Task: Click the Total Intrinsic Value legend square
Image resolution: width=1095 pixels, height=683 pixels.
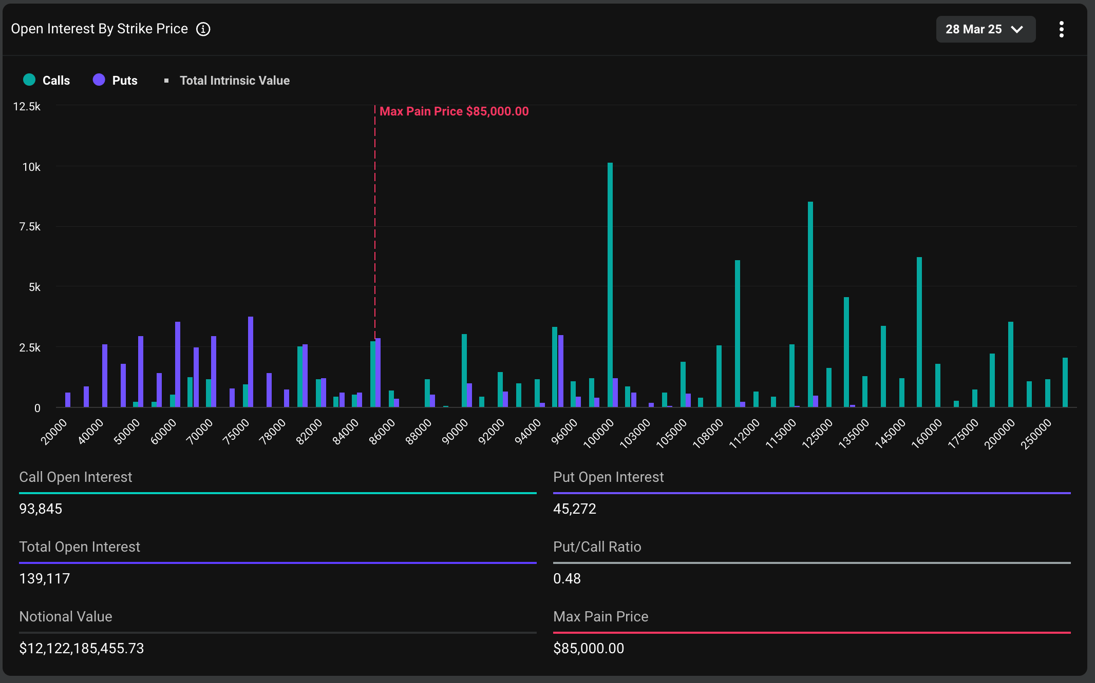Action: [x=166, y=81]
